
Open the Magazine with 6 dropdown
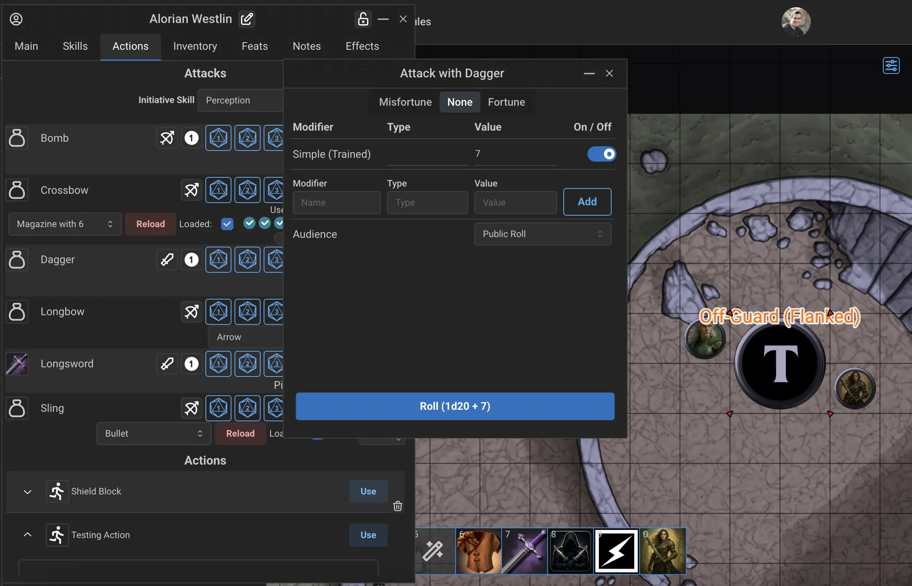pos(64,224)
